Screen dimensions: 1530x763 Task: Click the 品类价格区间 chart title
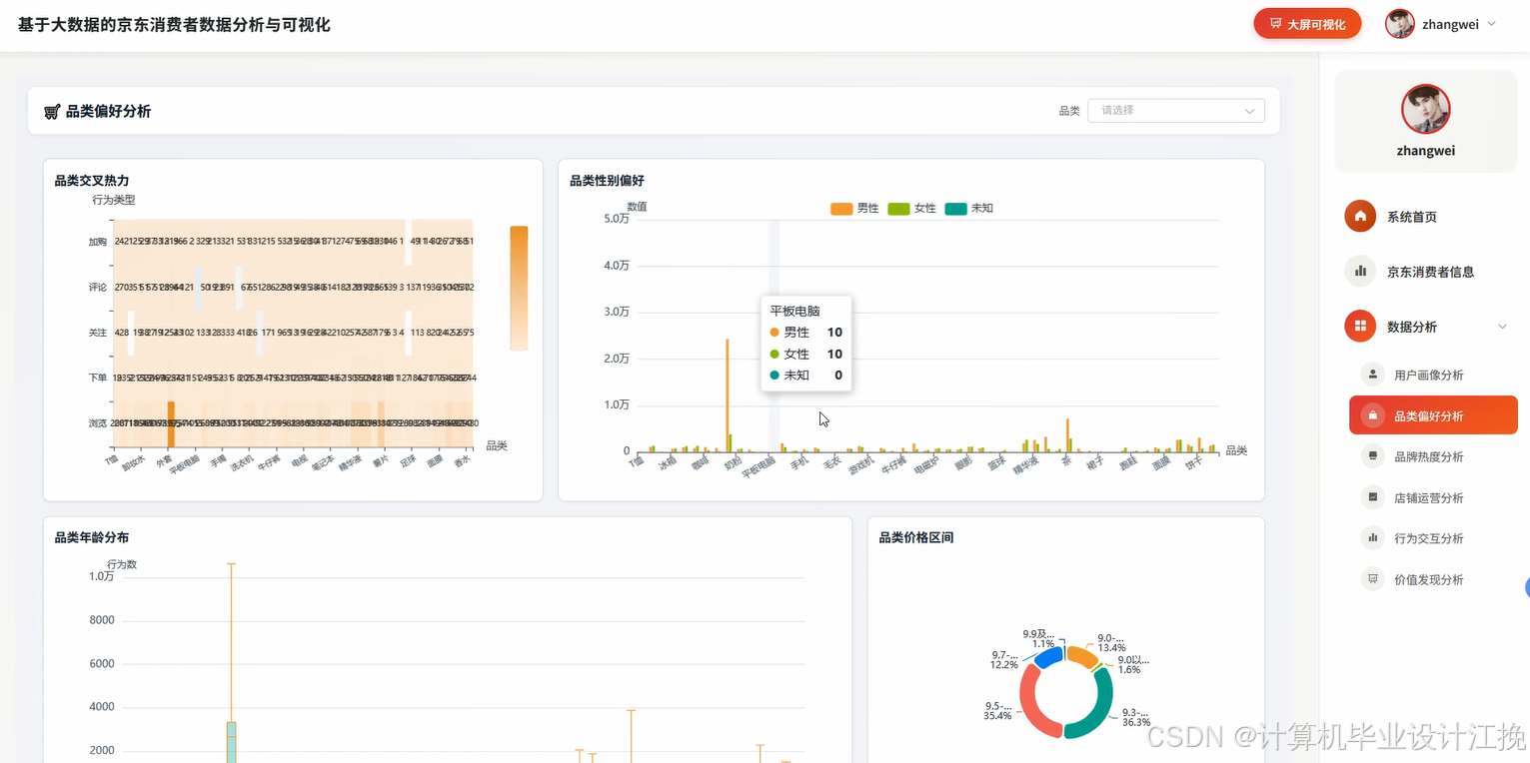916,537
